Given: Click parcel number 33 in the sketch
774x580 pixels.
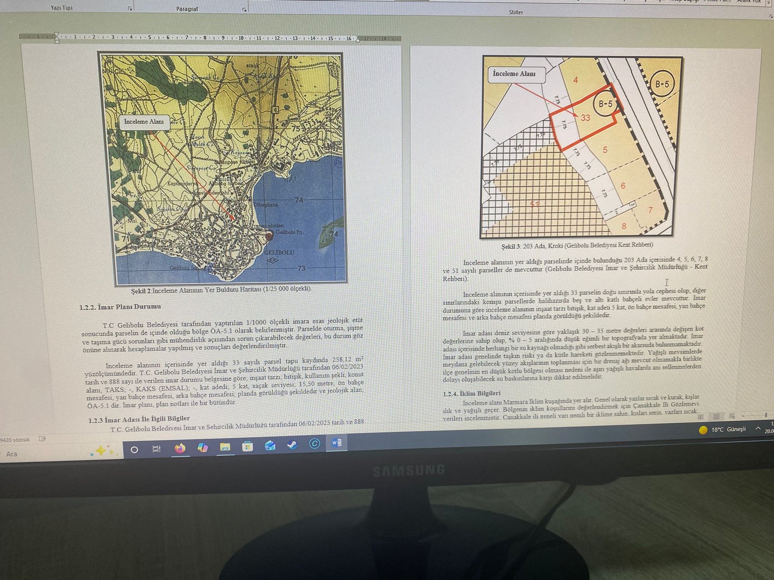Looking at the screenshot, I should coord(585,117).
